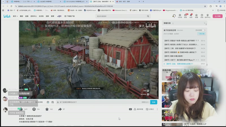Image resolution: width=226 pixels, height=127 pixels.
Task: Click browser back arrow
Action: click(3, 6)
